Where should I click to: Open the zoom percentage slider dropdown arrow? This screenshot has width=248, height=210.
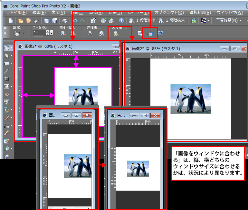coord(51,33)
